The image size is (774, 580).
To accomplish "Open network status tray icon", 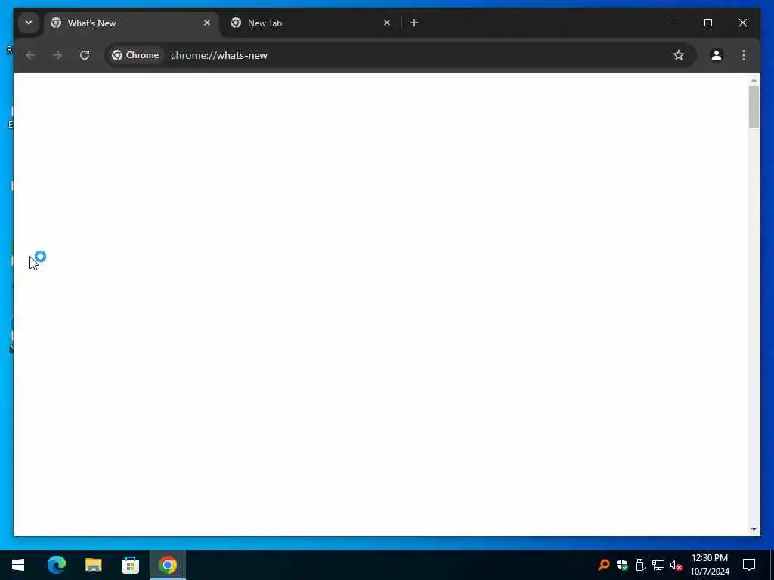I will click(x=658, y=565).
